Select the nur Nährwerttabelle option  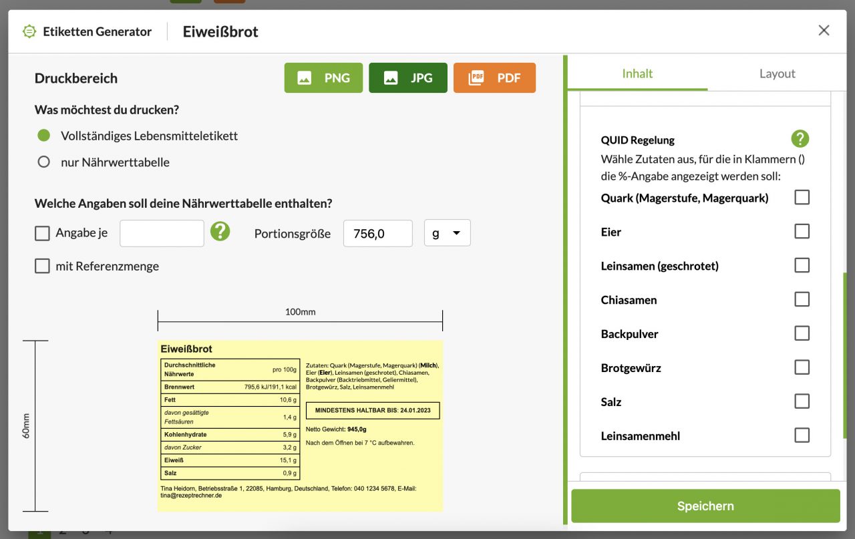[x=43, y=162]
